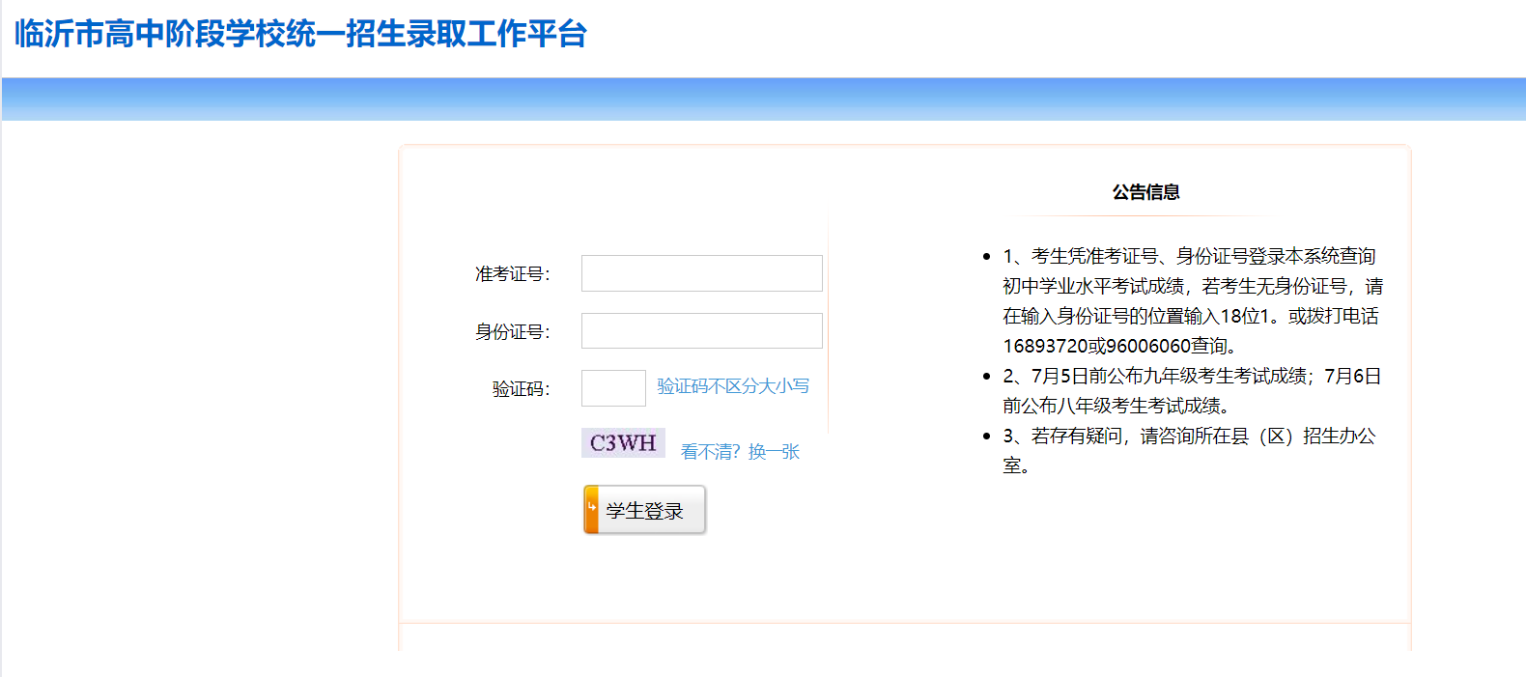Select the small 验证码 input box
Screen dimensions: 1526x677
(x=613, y=388)
